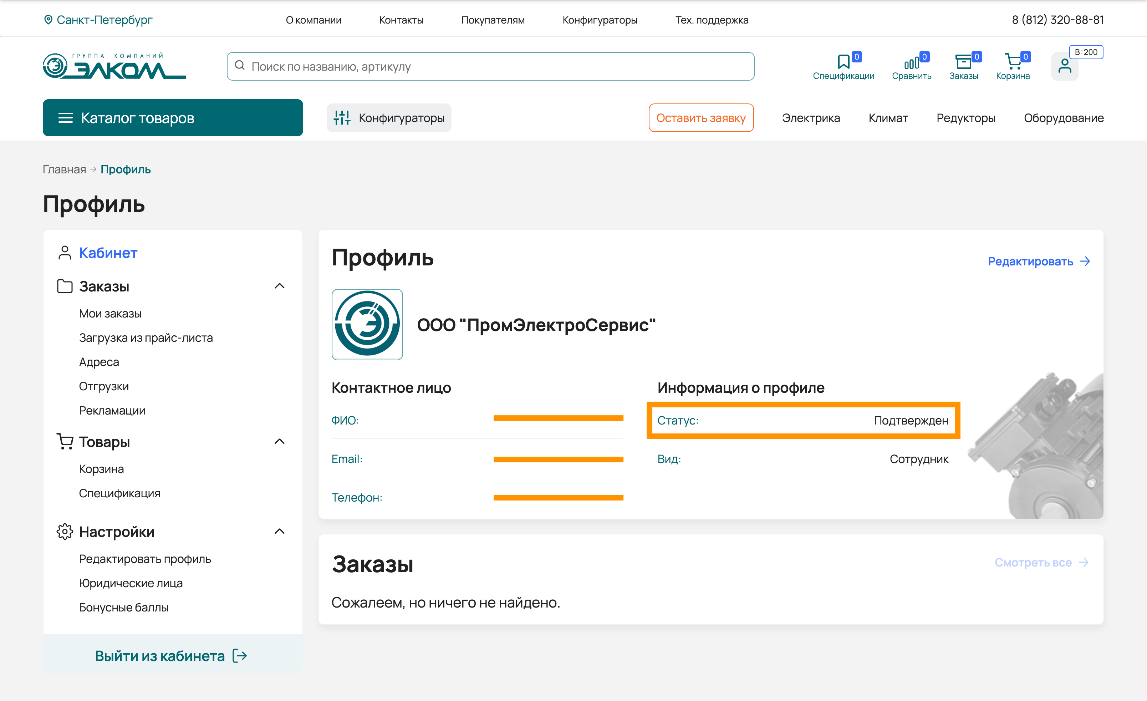Collapse the Настройки sidebar section
This screenshot has width=1147, height=701.
click(x=279, y=532)
